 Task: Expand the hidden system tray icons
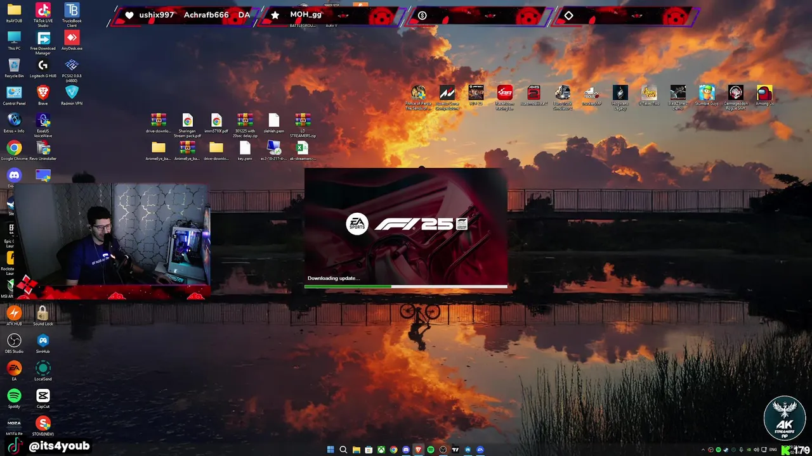(703, 450)
